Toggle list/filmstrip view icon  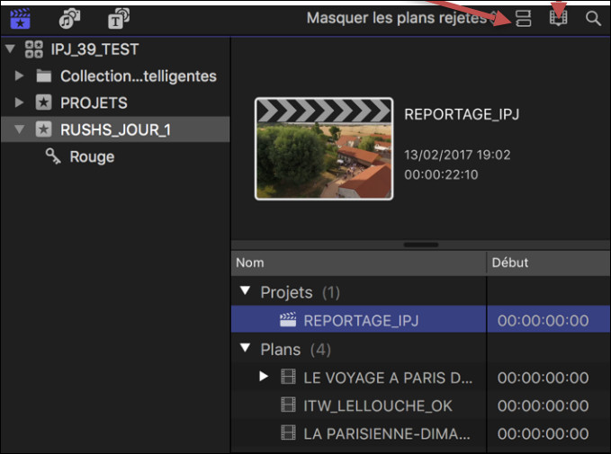click(x=523, y=18)
